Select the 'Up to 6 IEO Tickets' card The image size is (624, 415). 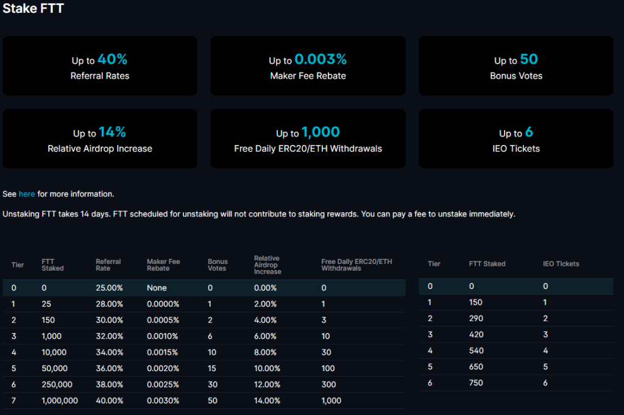click(516, 138)
